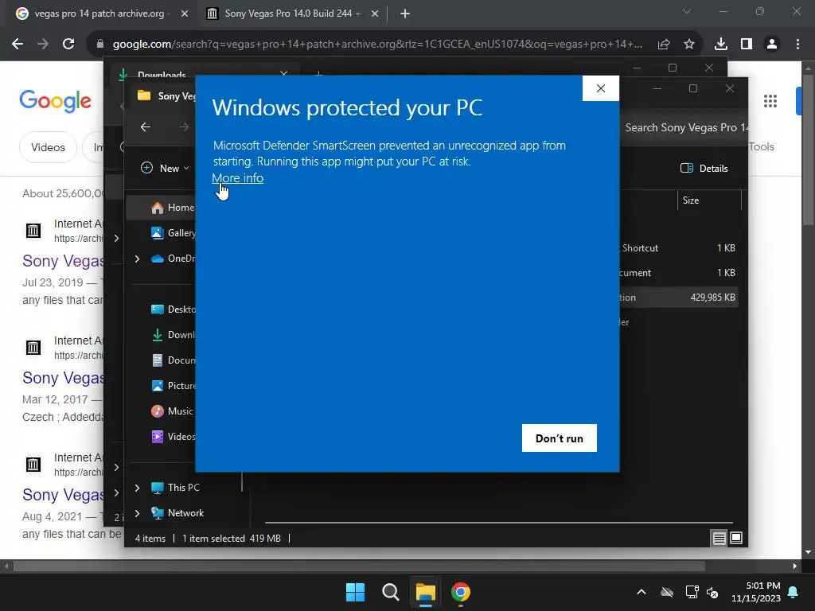Open Chrome downloads icon
The width and height of the screenshot is (815, 611).
click(x=721, y=45)
